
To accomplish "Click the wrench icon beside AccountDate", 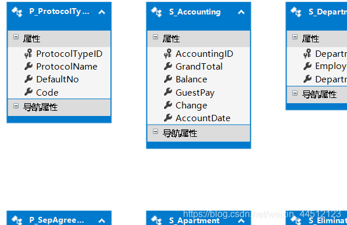I will click(168, 118).
